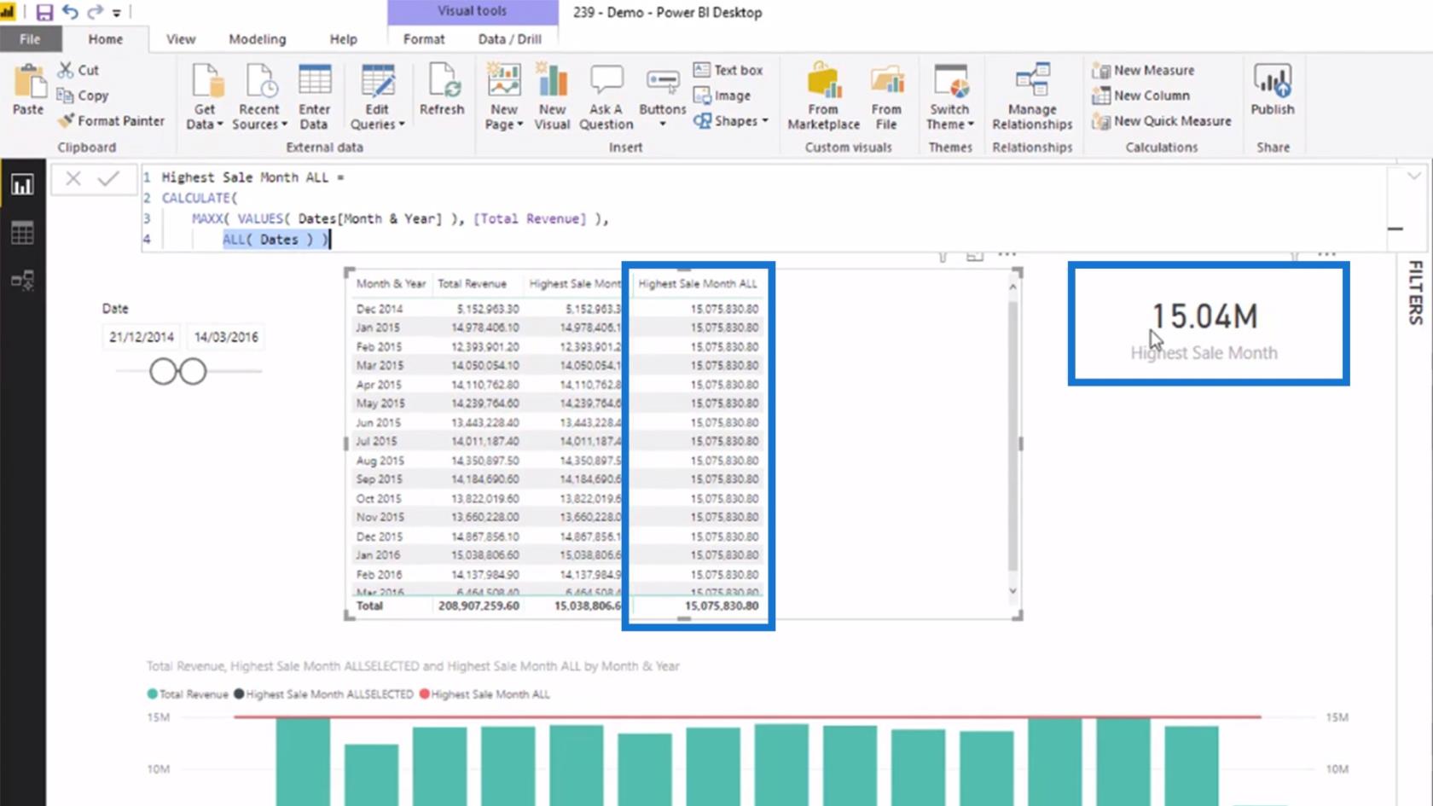Viewport: 1433px width, 806px height.
Task: Click Total Revenue legend item
Action: click(x=188, y=694)
